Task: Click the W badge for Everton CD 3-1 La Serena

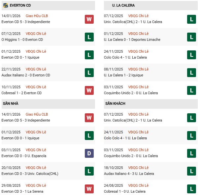Action: coord(89,189)
